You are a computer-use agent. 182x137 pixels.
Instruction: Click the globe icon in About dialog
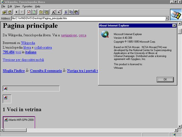click(105, 34)
